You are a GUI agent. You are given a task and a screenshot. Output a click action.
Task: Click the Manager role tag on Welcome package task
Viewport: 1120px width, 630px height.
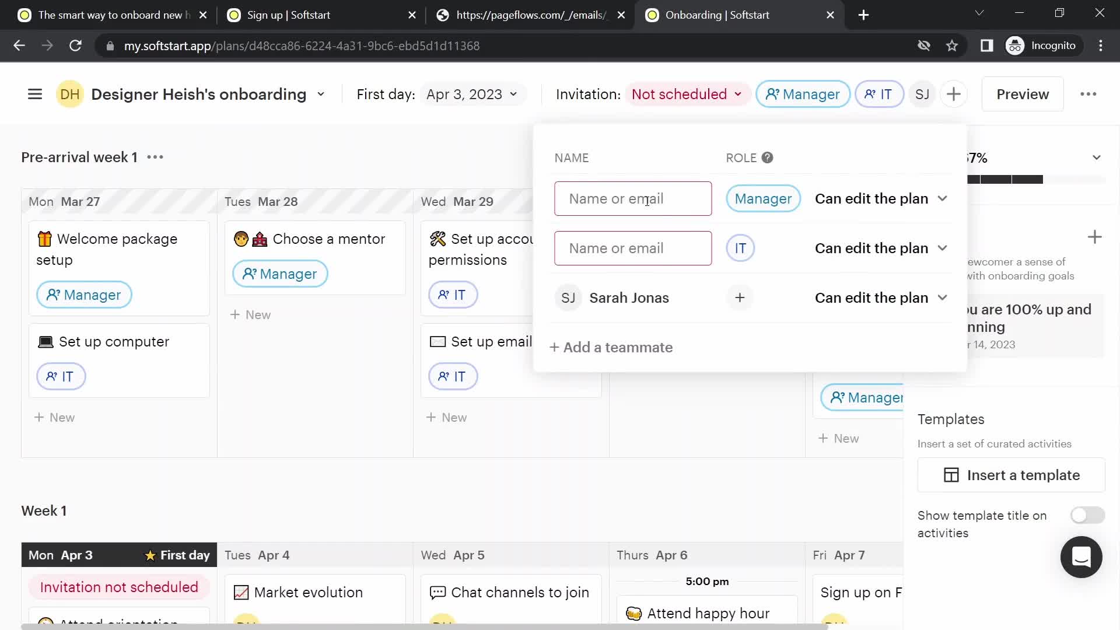click(83, 295)
